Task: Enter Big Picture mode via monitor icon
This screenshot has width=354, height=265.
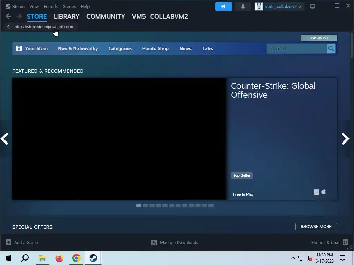Action: tap(313, 7)
